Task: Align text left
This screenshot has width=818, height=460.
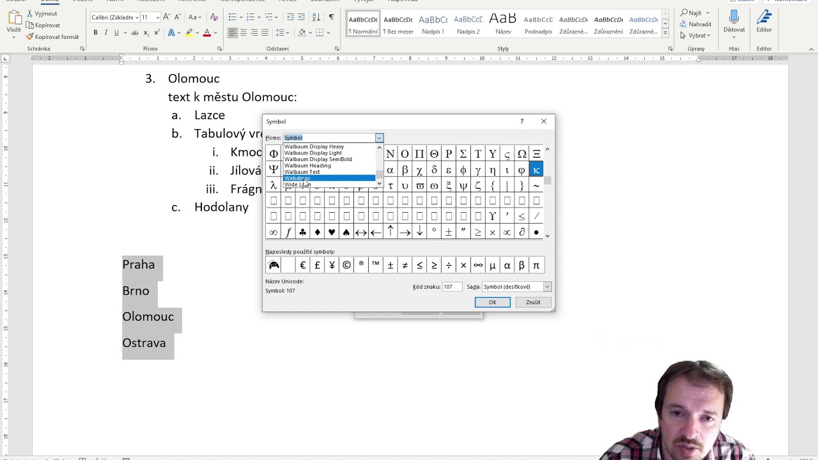Action: pos(232,33)
